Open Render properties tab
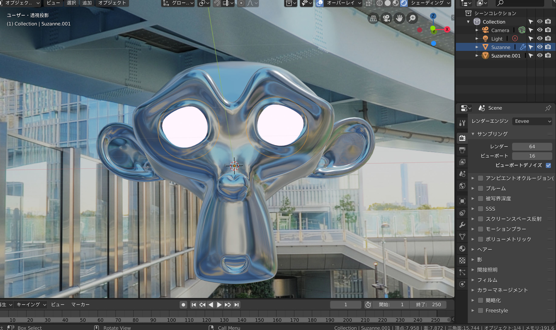Screen dimensions: 556x330 [462, 138]
